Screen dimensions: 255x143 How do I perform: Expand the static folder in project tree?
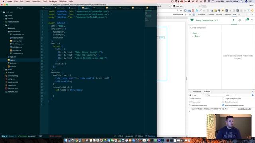click(x=4, y=70)
